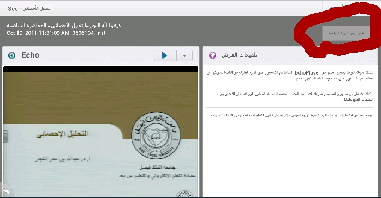This screenshot has width=381, height=198.
Task: Click the first EchoPlayer hint paragraph
Action: tap(290, 76)
